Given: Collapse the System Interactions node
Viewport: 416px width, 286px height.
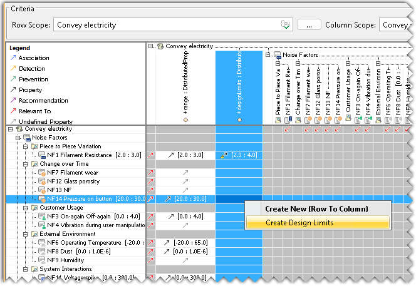Looking at the screenshot, I should tap(26, 269).
